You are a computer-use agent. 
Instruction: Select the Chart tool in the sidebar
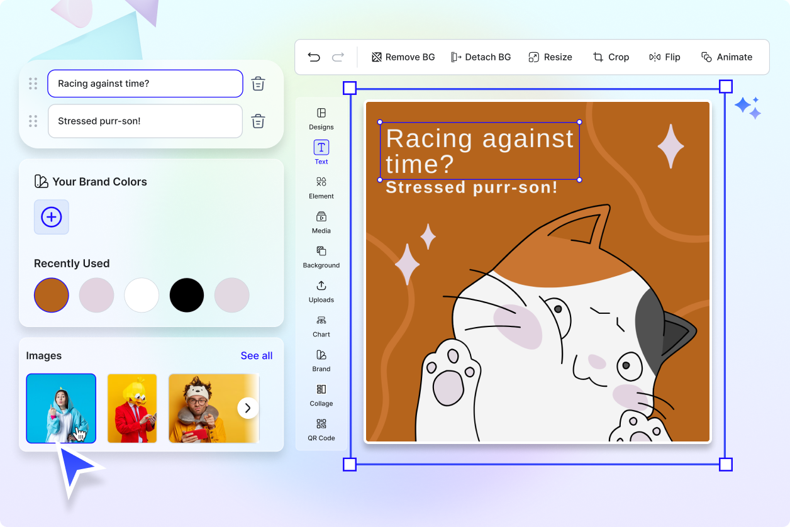tap(321, 325)
